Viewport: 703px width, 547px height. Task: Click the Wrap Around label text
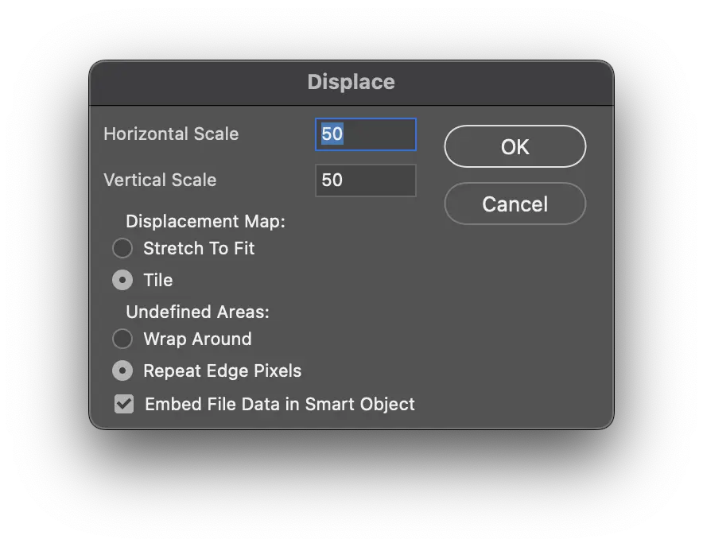click(x=197, y=339)
